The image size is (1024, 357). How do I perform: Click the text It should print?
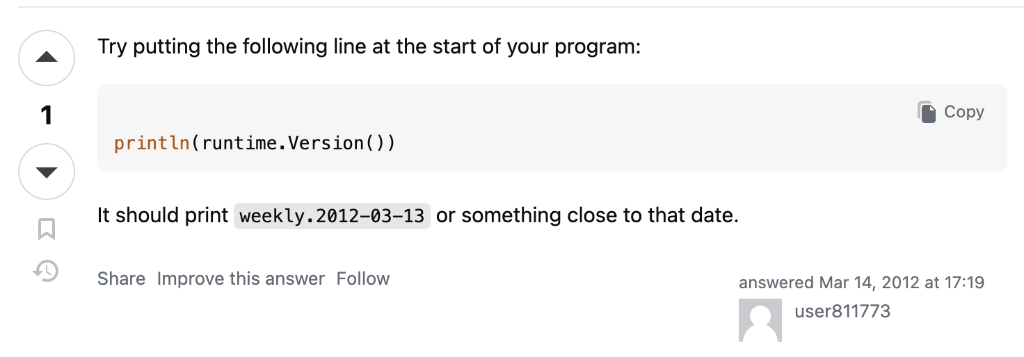coord(163,216)
